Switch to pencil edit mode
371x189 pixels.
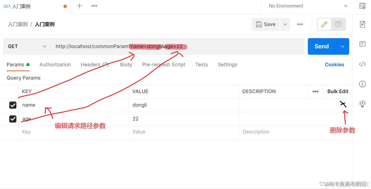[324, 24]
